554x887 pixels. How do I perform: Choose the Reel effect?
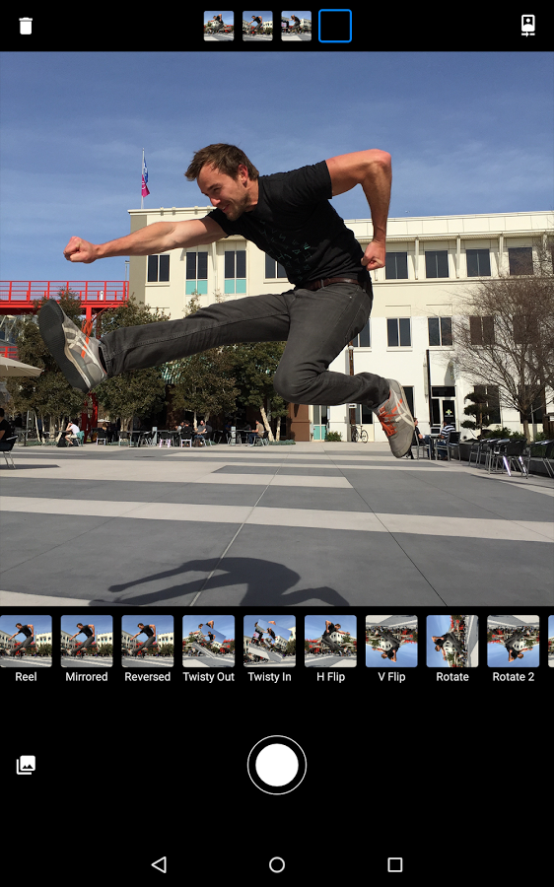[x=26, y=648]
